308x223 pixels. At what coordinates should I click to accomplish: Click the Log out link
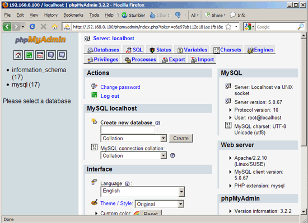110,96
